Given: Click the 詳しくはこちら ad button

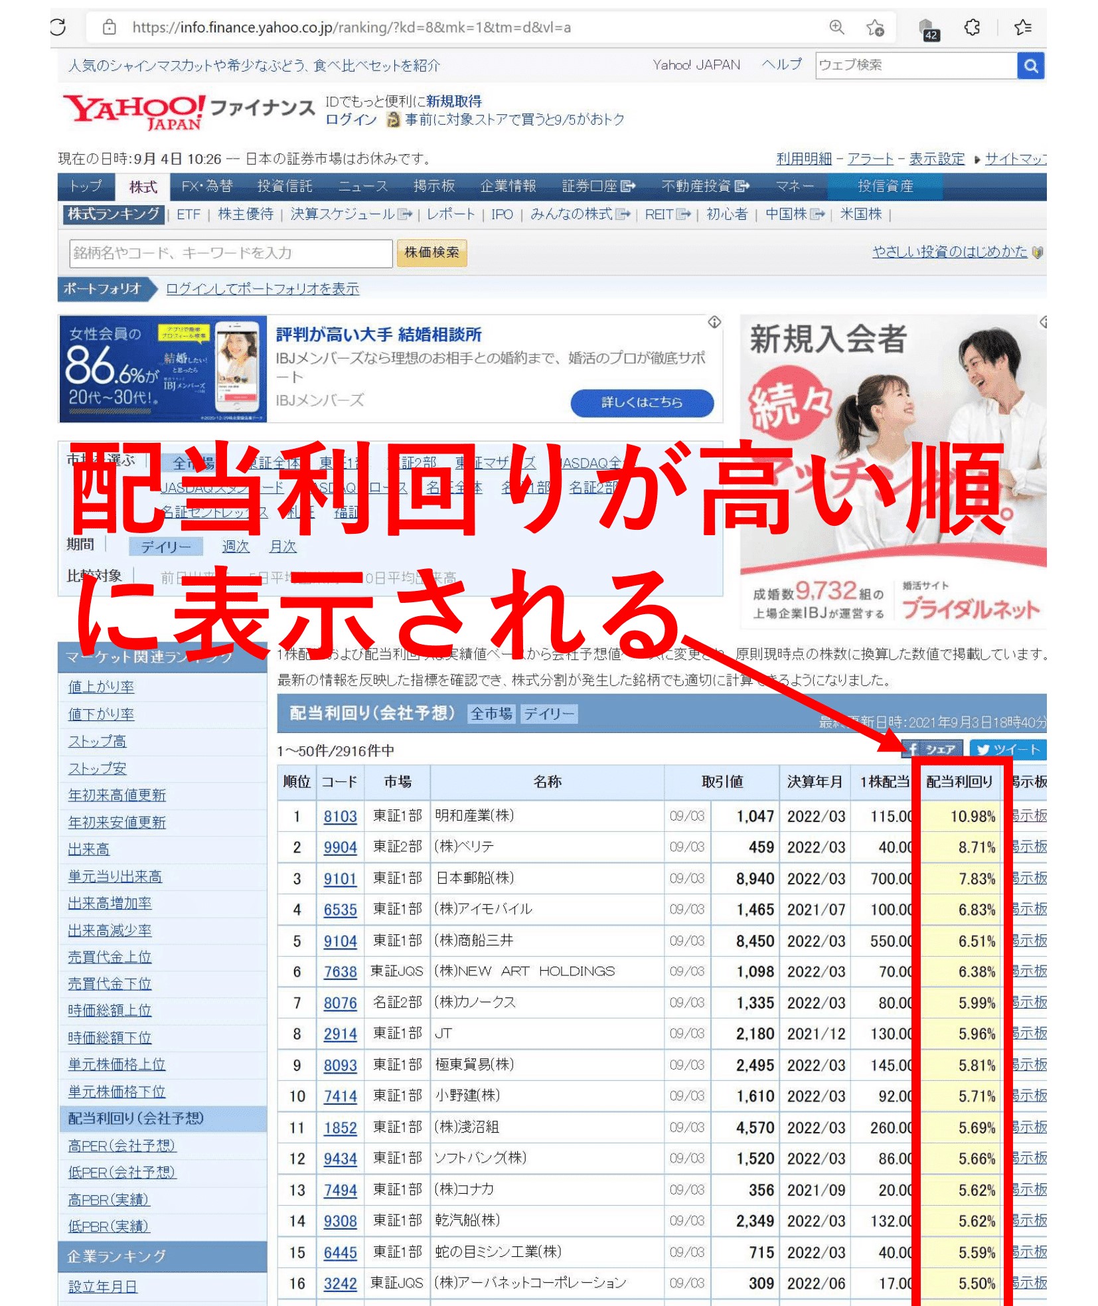Looking at the screenshot, I should pyautogui.click(x=641, y=402).
